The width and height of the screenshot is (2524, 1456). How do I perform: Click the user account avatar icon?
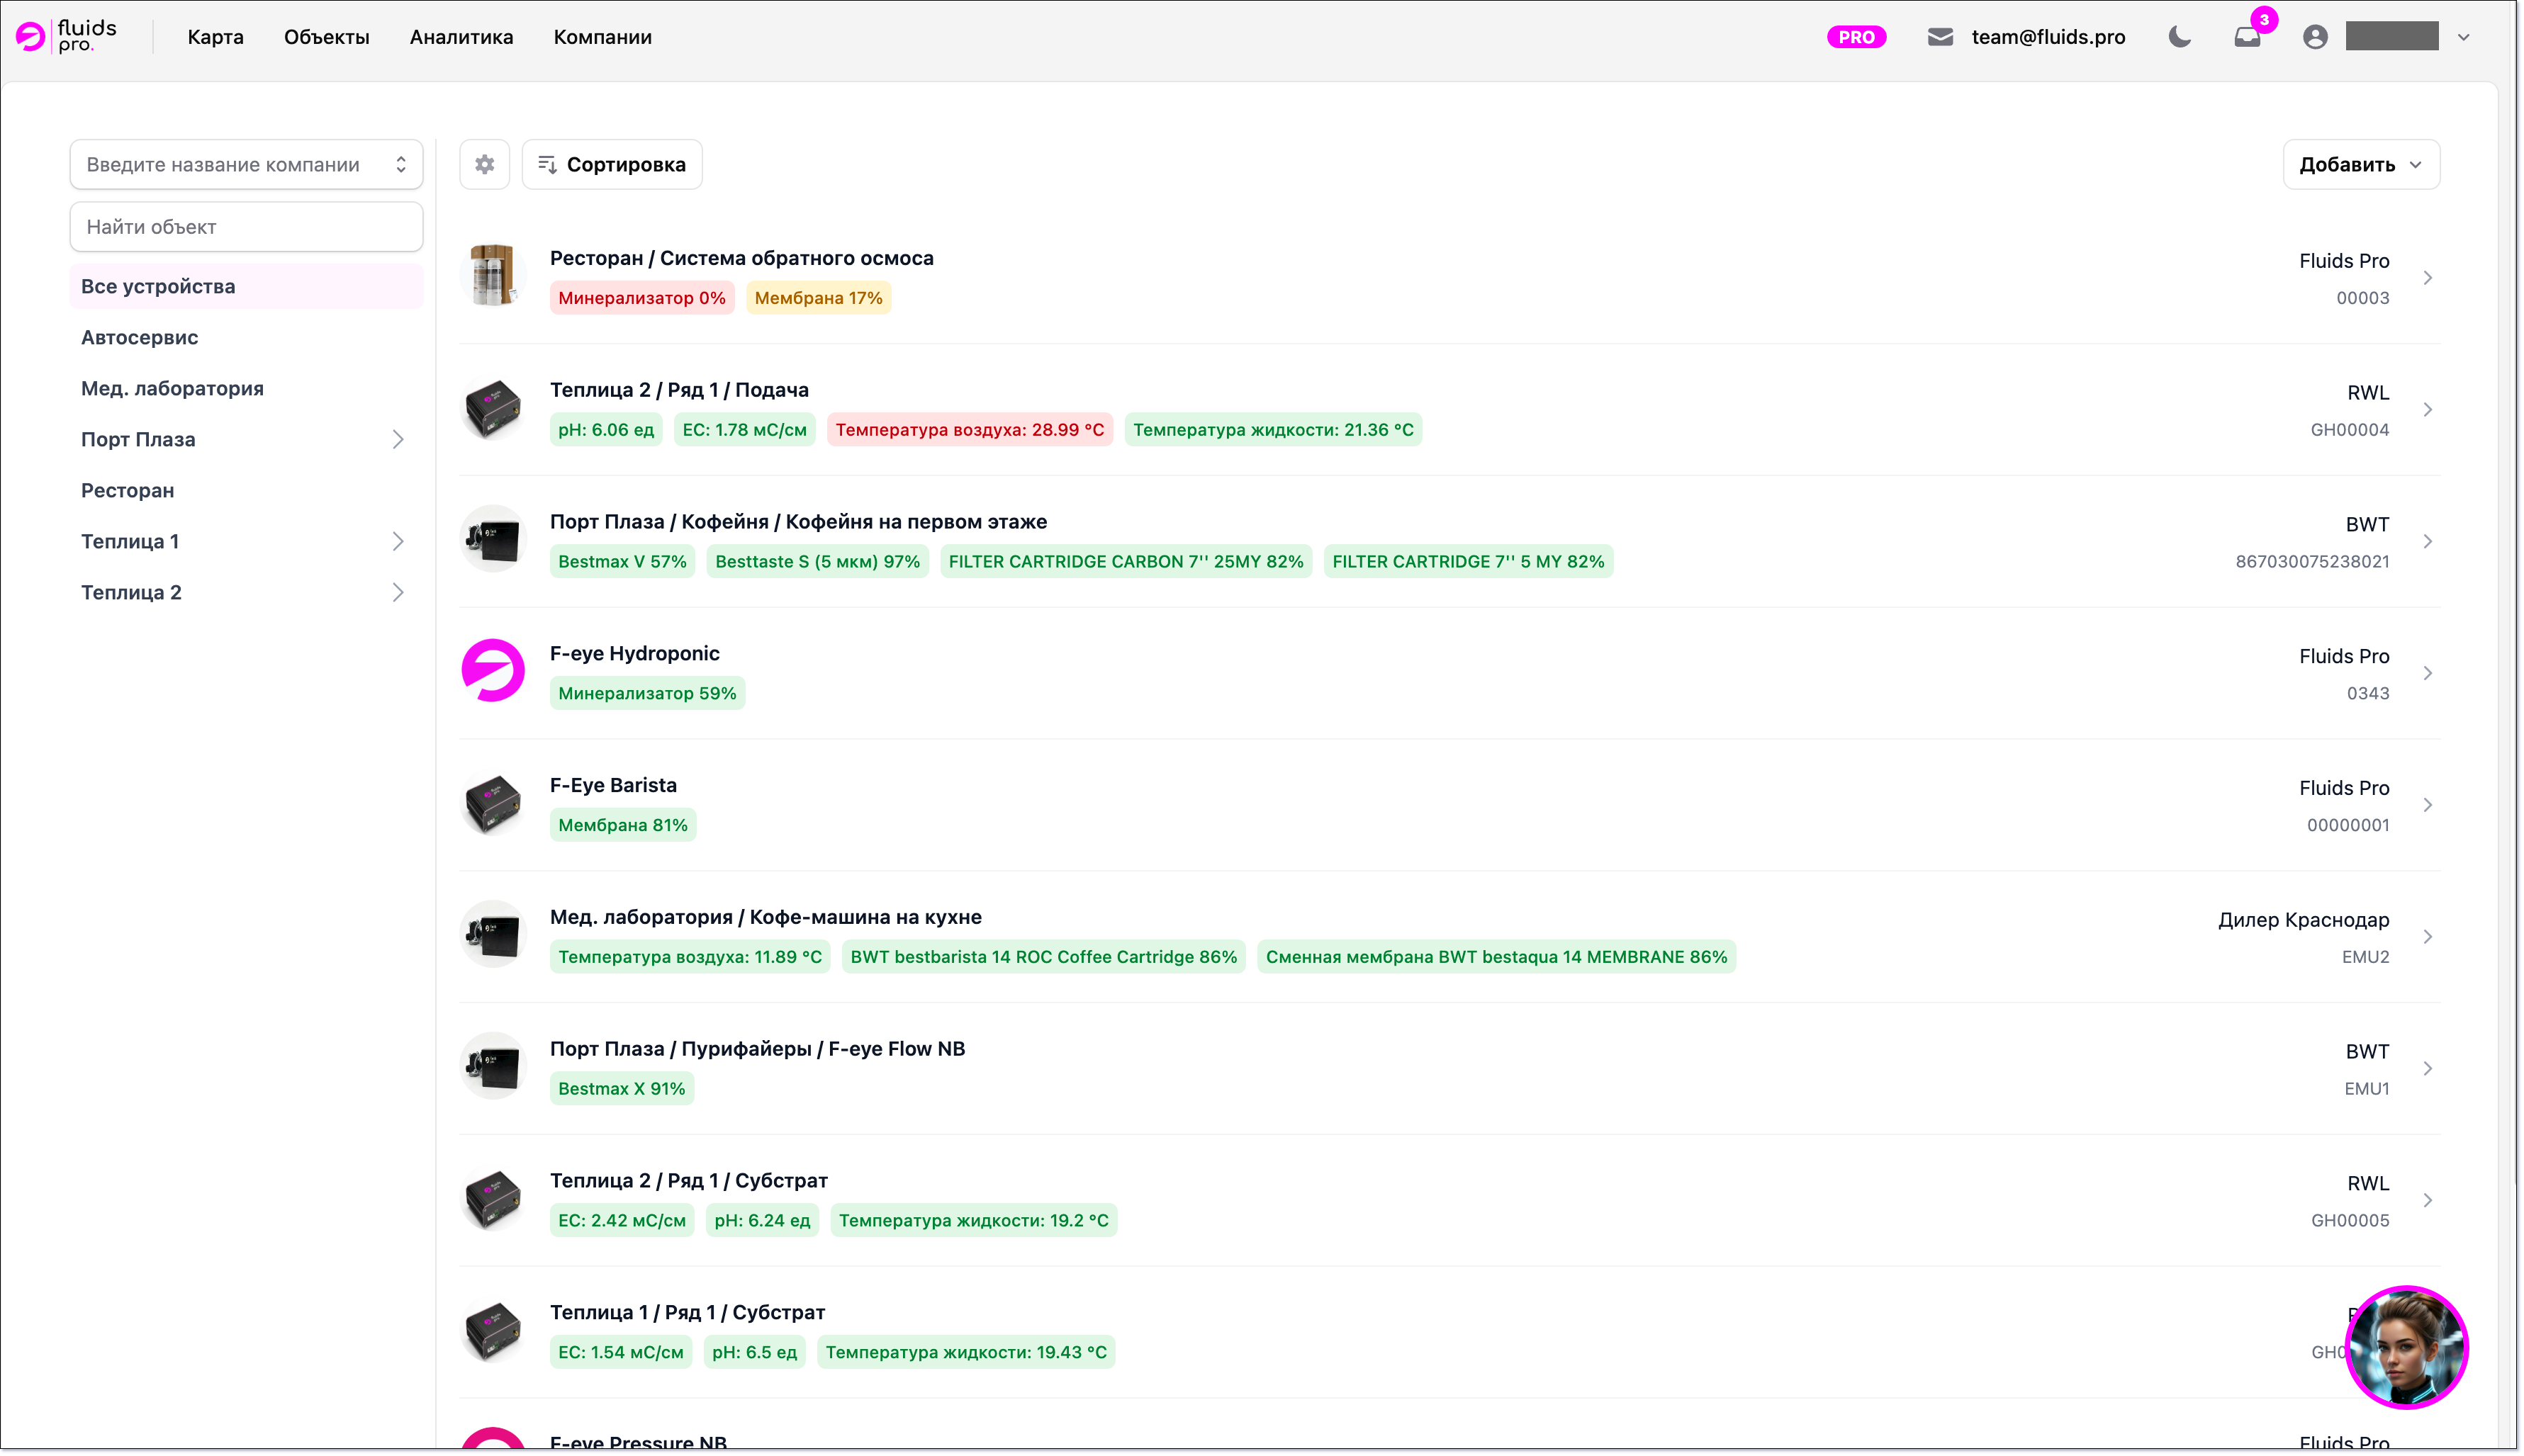pos(2314,37)
